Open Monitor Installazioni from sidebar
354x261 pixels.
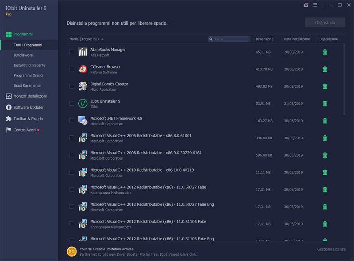[x=27, y=96]
